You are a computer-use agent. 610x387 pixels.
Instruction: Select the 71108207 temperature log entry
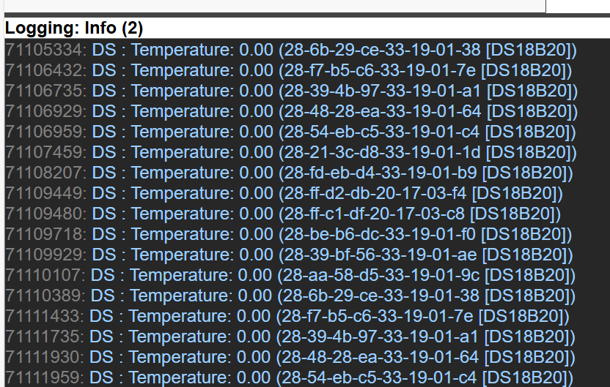click(x=289, y=173)
